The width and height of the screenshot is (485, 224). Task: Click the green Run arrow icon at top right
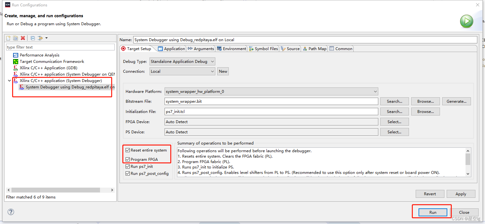coord(466,21)
